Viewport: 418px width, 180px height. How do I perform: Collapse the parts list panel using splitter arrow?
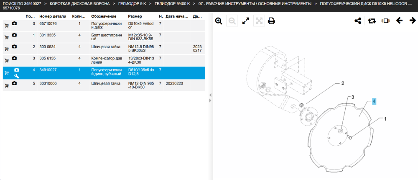[210, 95]
